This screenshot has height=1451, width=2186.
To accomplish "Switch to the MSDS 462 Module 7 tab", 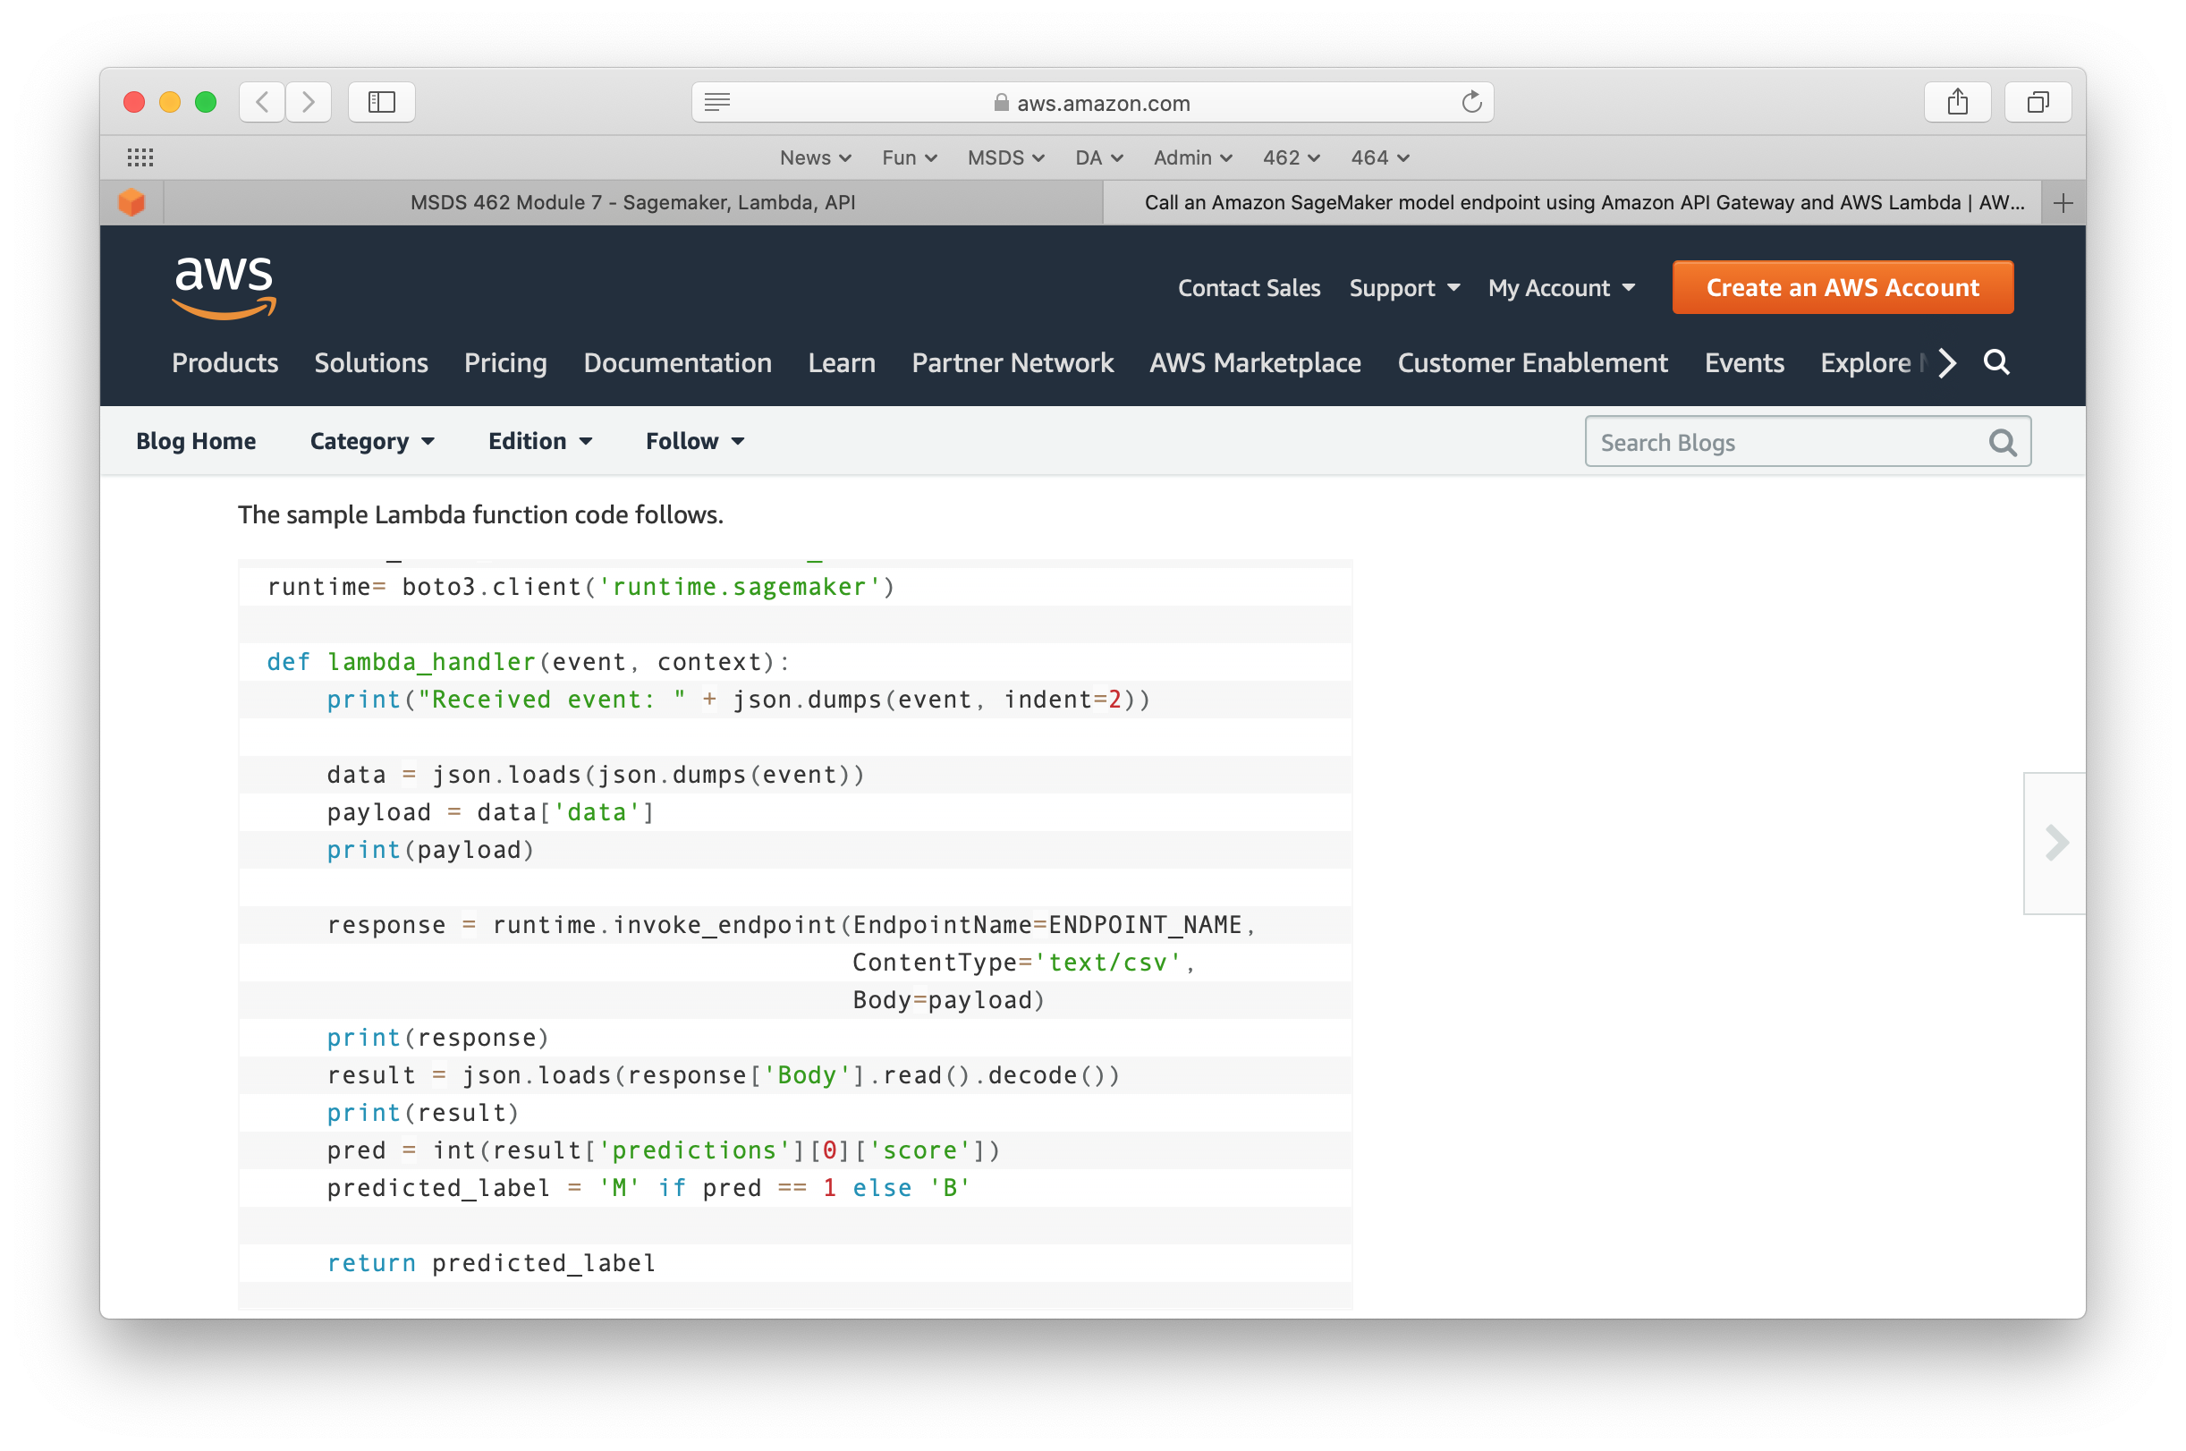I will 632,203.
